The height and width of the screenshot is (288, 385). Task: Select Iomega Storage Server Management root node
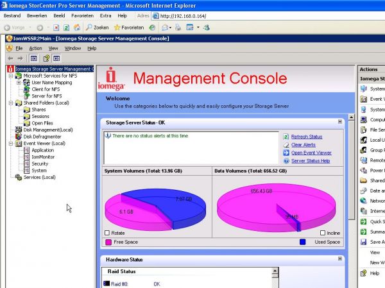coord(55,69)
